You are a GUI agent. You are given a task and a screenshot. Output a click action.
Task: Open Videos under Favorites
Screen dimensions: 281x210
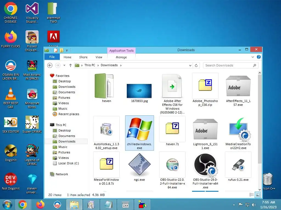[63, 103]
